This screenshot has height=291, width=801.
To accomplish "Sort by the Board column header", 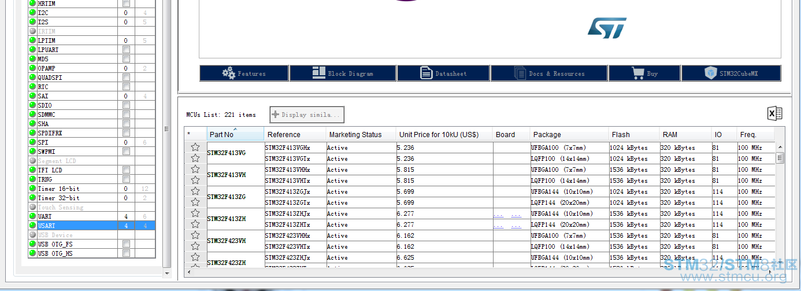I will coord(511,134).
